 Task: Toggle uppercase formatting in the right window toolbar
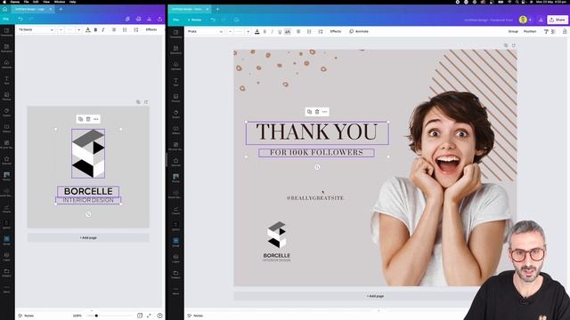point(288,32)
